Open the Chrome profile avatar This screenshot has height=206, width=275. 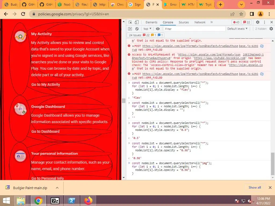coord(260,14)
